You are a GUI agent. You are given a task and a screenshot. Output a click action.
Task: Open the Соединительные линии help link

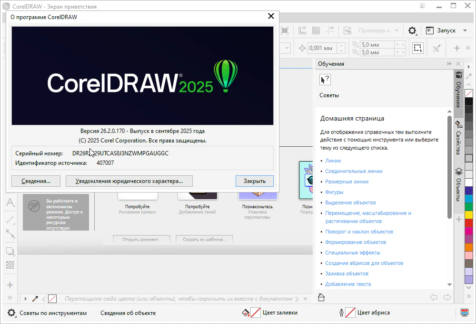click(x=354, y=171)
